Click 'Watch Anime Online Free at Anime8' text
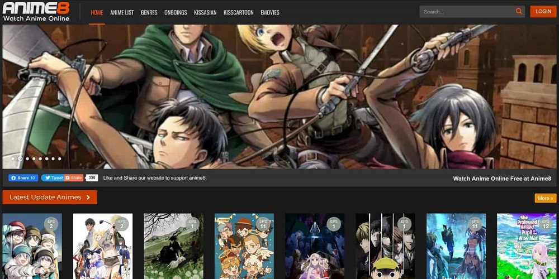Image resolution: width=559 pixels, height=279 pixels. pos(502,179)
